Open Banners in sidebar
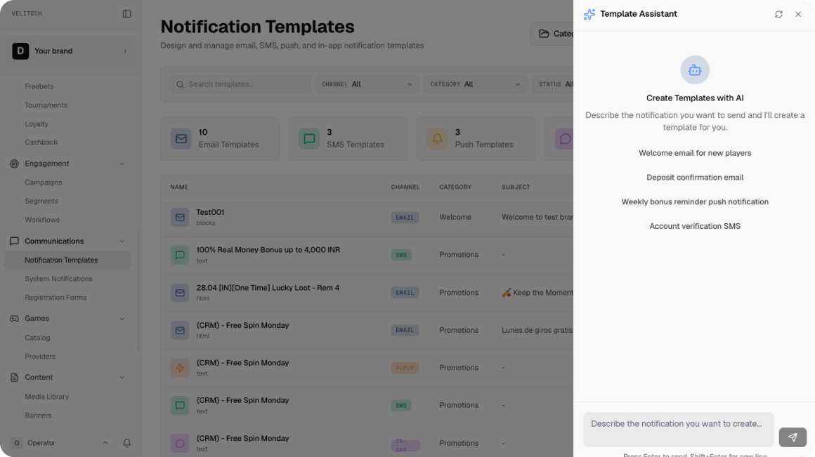The image size is (815, 457). pos(38,416)
